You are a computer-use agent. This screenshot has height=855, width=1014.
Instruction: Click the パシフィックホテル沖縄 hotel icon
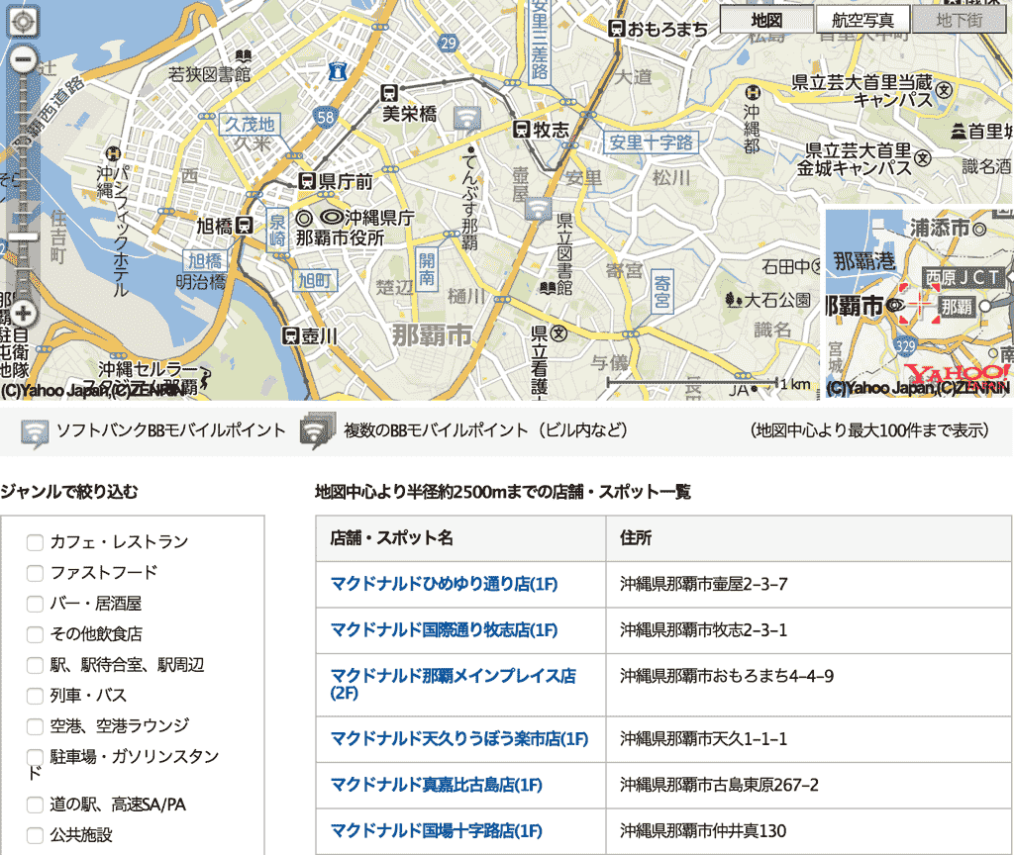click(x=113, y=153)
